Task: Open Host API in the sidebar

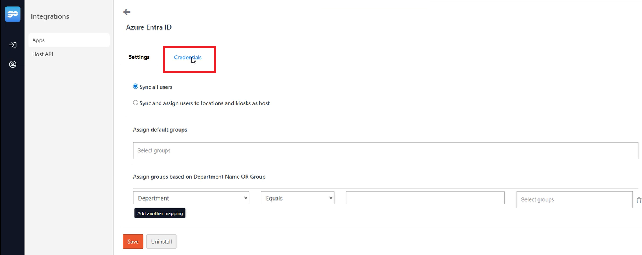Action: (43, 54)
